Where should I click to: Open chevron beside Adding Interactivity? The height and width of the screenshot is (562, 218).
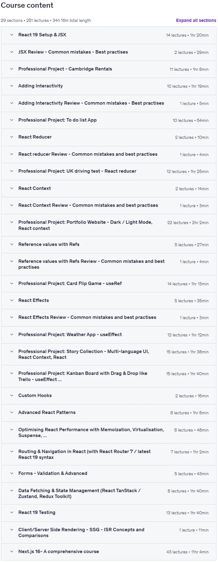(x=12, y=86)
